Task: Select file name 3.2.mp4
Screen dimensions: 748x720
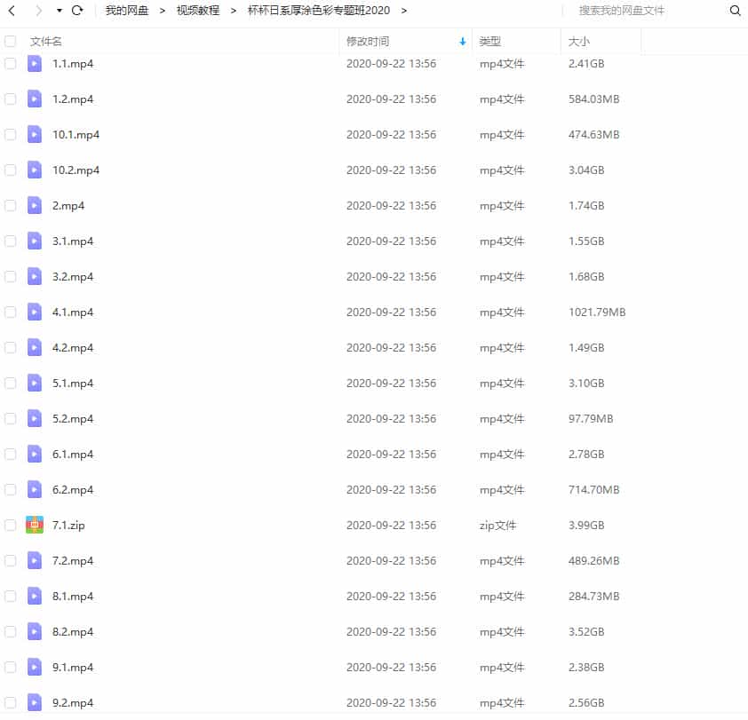Action: pos(73,277)
